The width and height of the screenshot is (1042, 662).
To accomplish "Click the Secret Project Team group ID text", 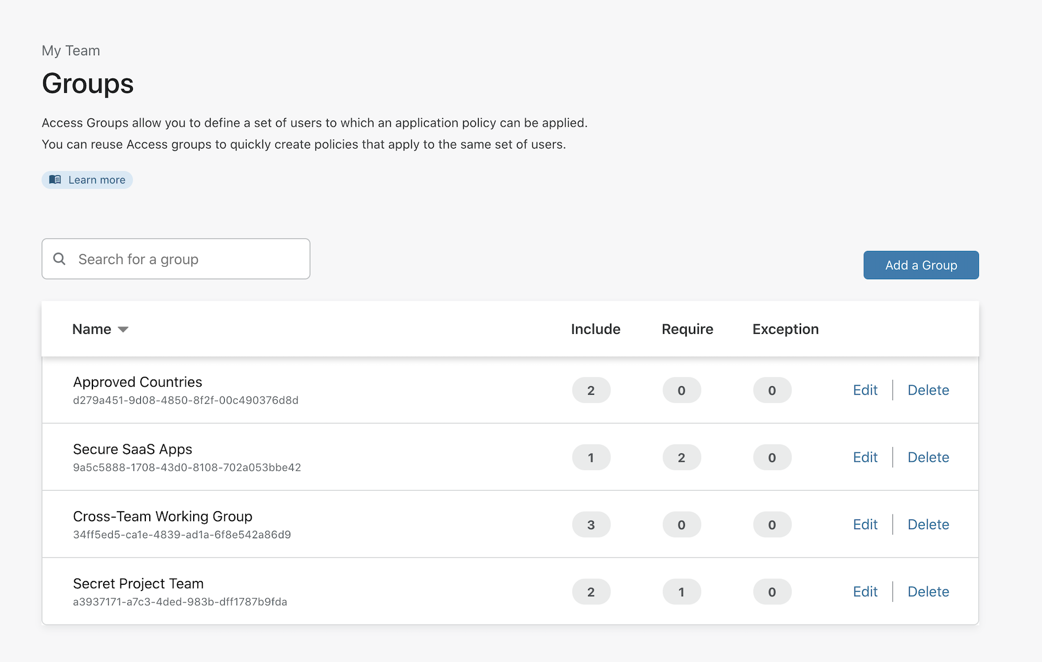I will [180, 602].
